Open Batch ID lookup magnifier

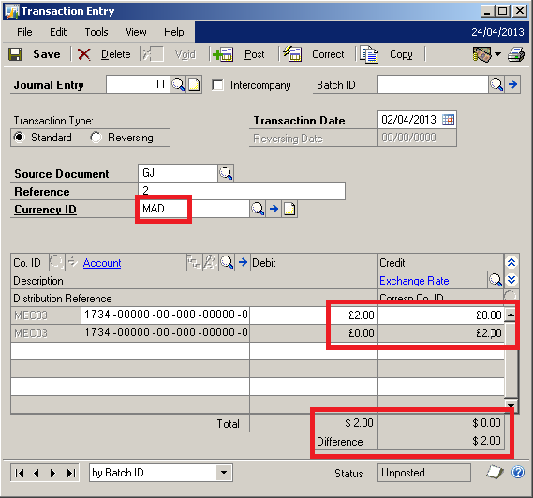click(496, 84)
